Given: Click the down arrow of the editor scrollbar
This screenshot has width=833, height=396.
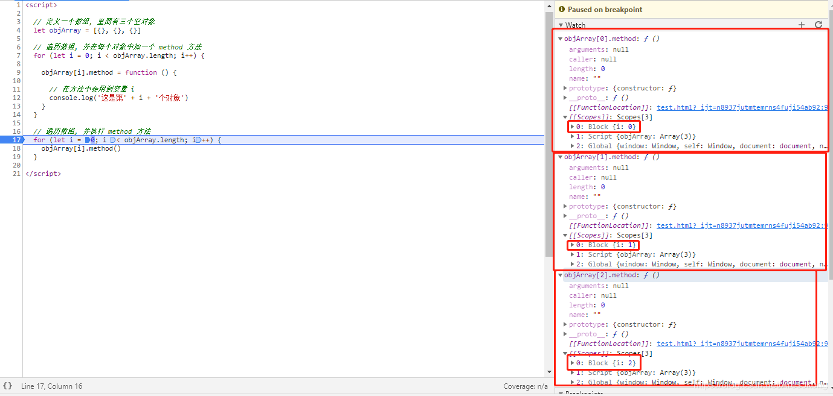Looking at the screenshot, I should coord(548,372).
